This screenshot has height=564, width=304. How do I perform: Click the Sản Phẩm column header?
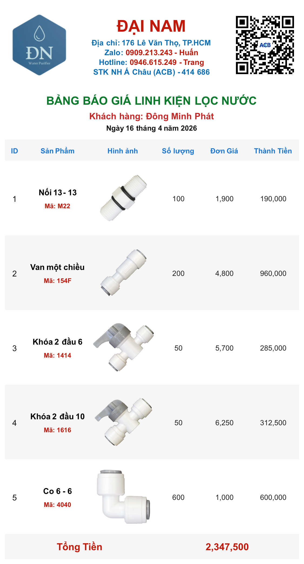(58, 151)
